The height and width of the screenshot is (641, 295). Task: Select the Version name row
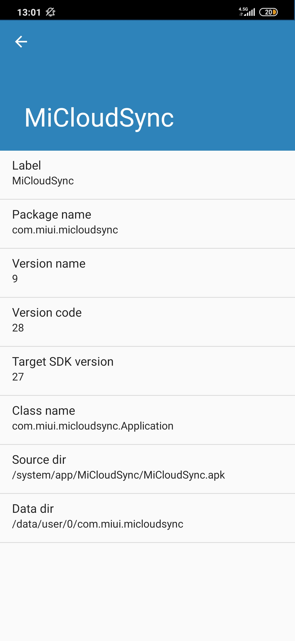point(147,273)
